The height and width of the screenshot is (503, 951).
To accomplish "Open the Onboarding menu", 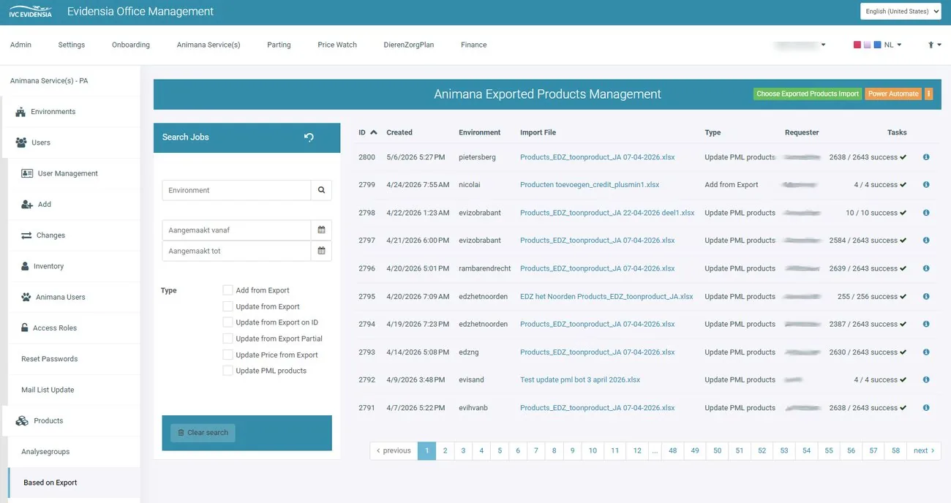I will coord(131,45).
